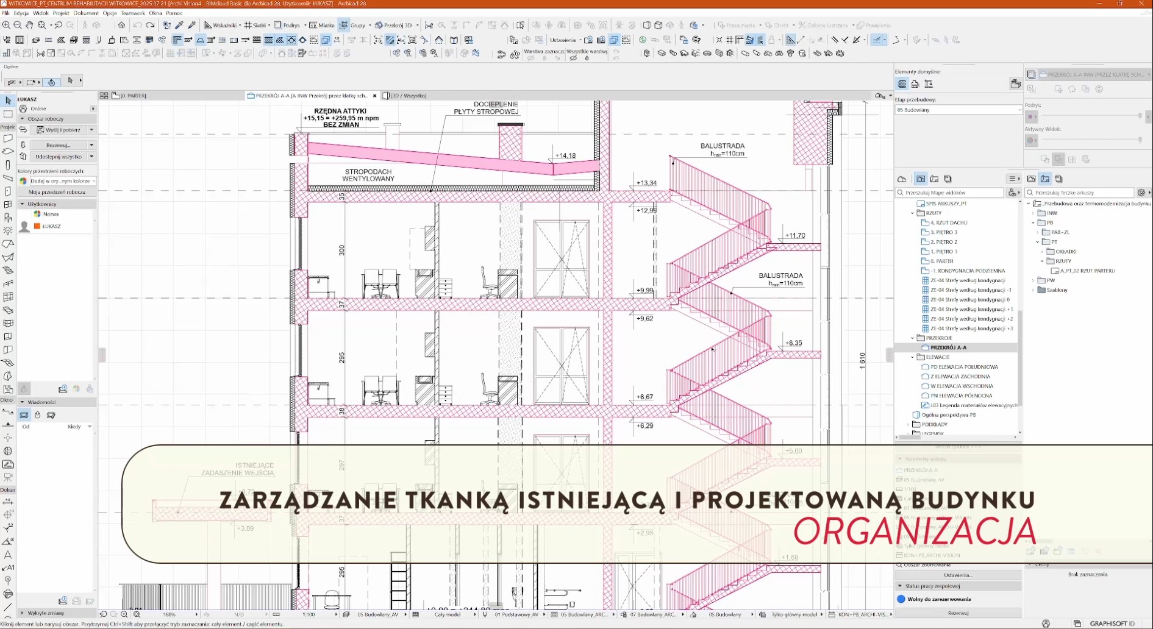Viewport: 1153px width, 629px height.
Task: Click the Inject Parameters syringe icon
Action: click(191, 25)
